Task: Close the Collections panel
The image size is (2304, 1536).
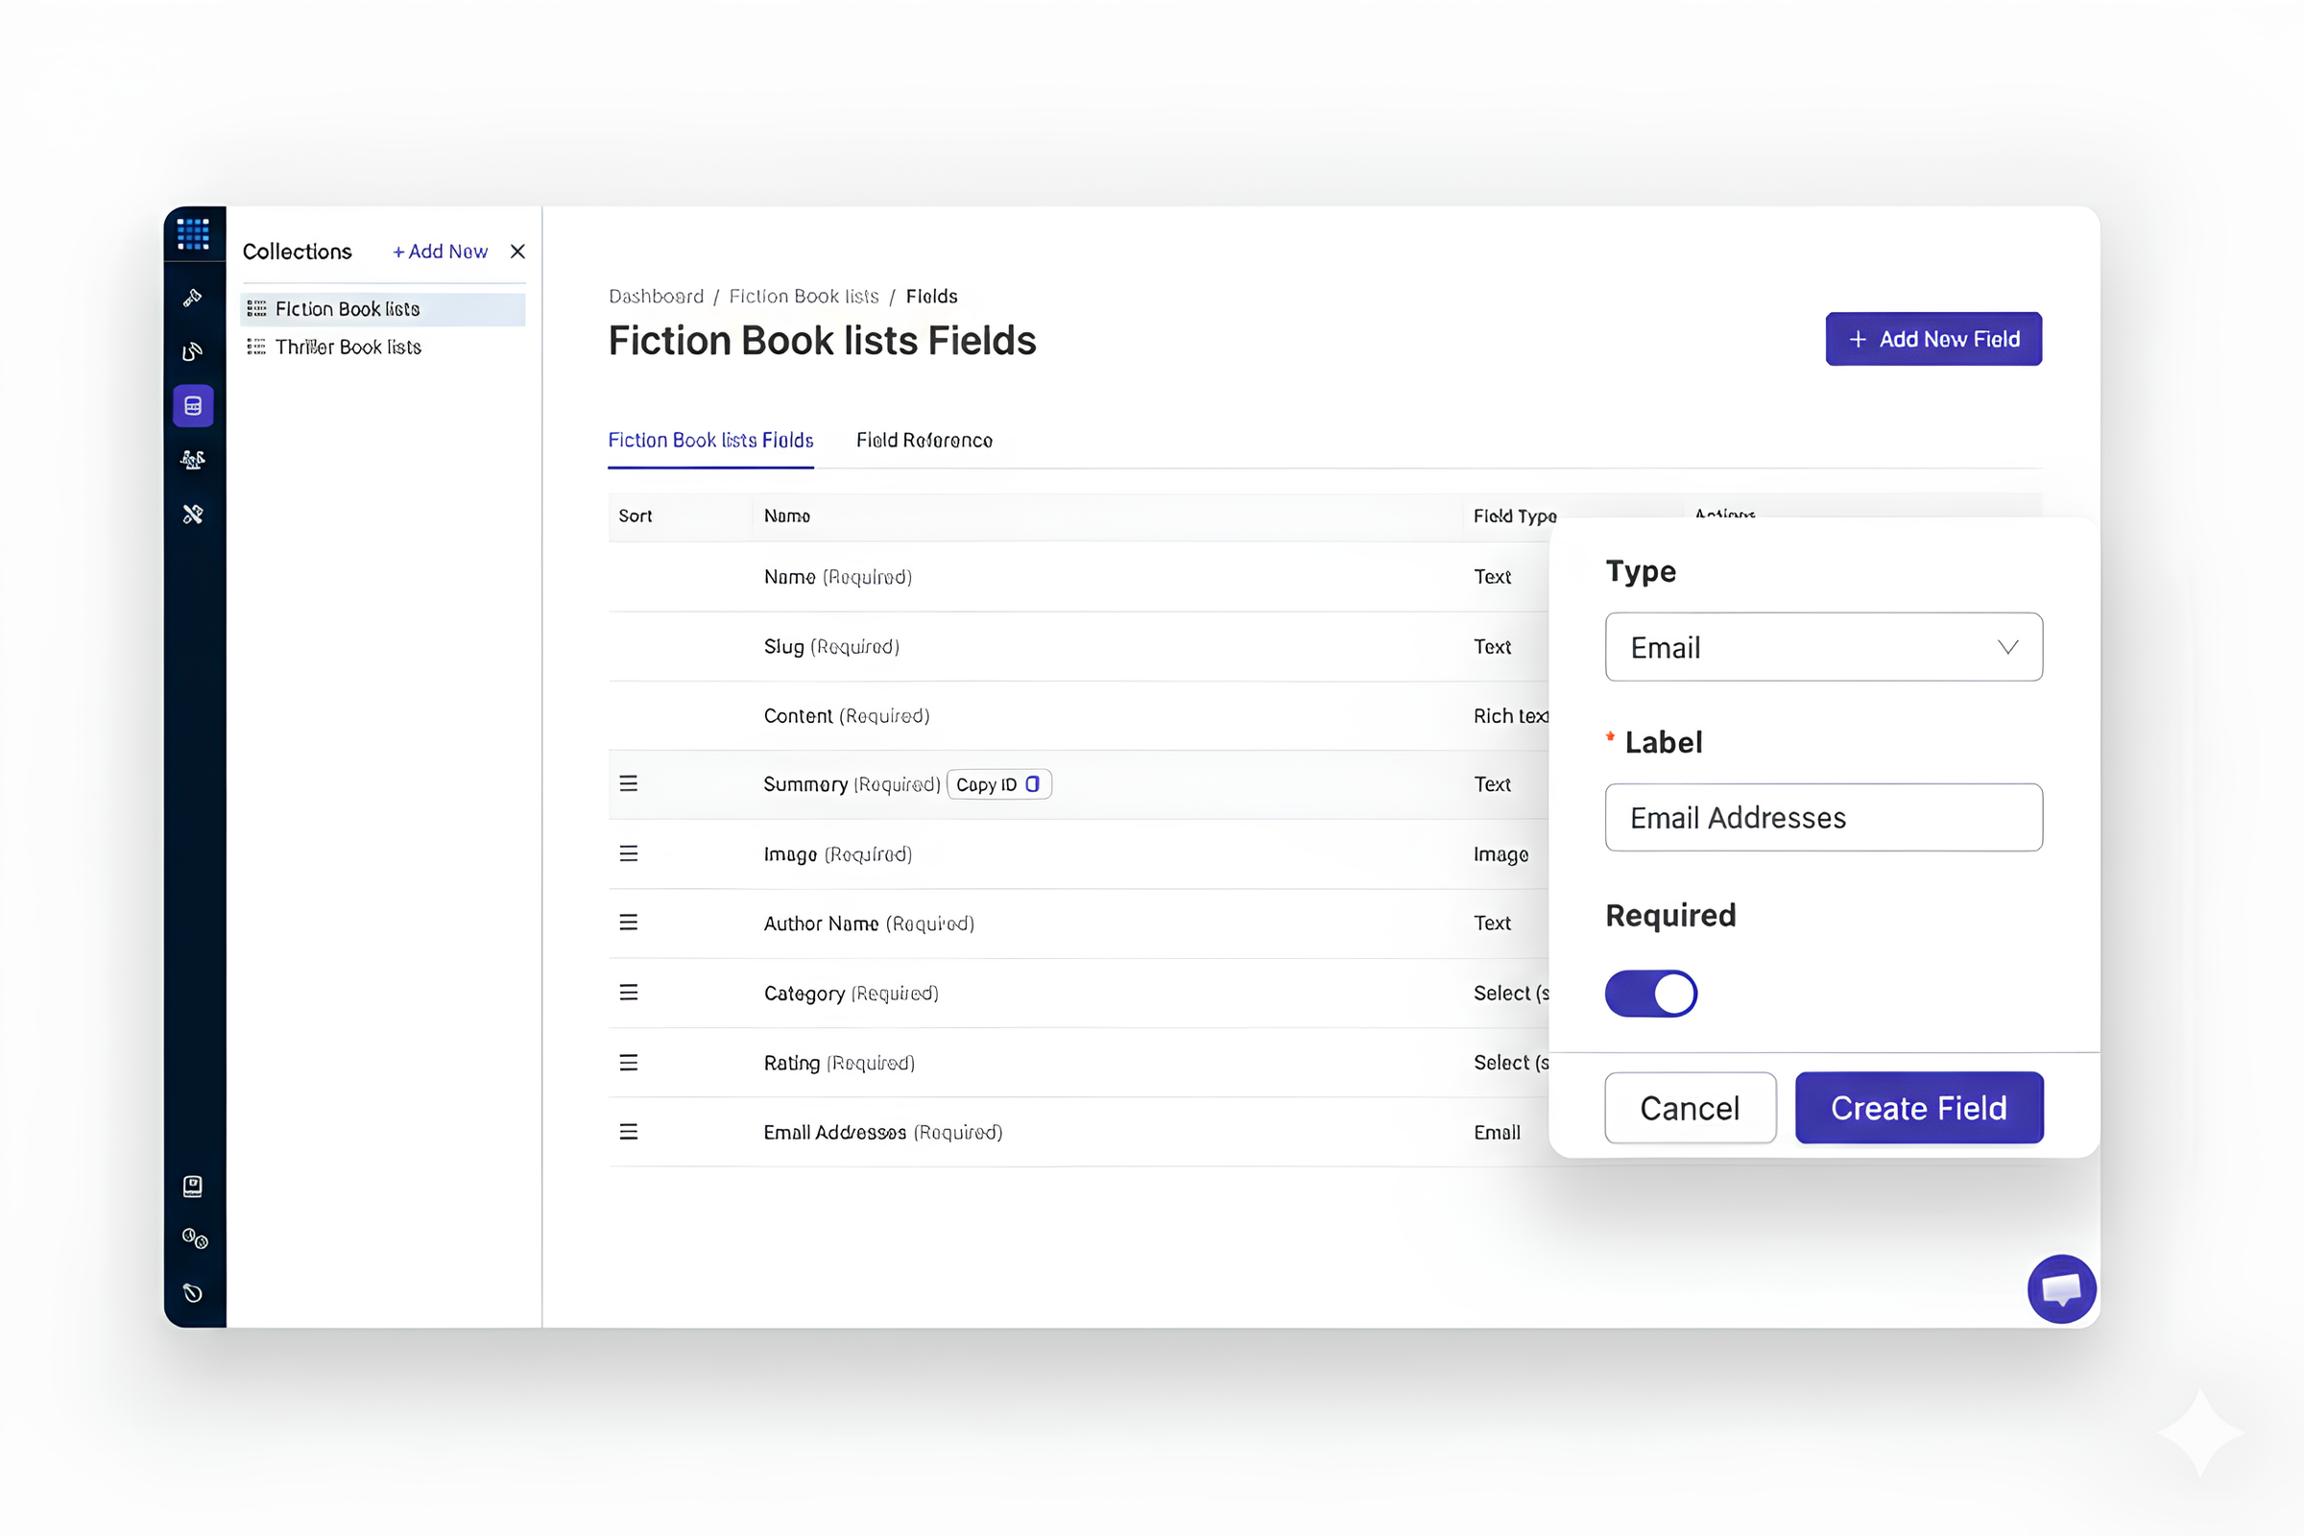Action: pyautogui.click(x=518, y=252)
